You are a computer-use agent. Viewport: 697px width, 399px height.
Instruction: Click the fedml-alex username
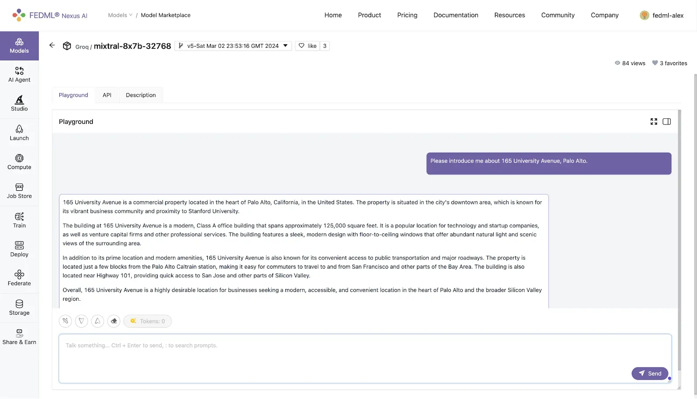point(668,16)
